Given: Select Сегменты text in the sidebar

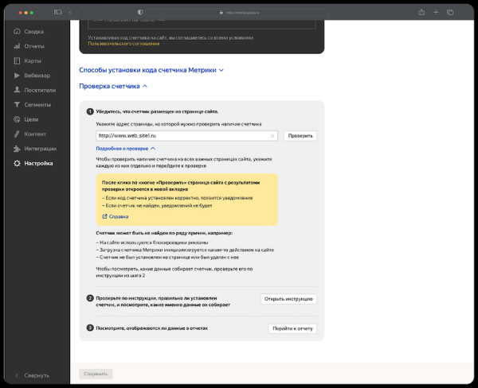Looking at the screenshot, I should point(37,105).
